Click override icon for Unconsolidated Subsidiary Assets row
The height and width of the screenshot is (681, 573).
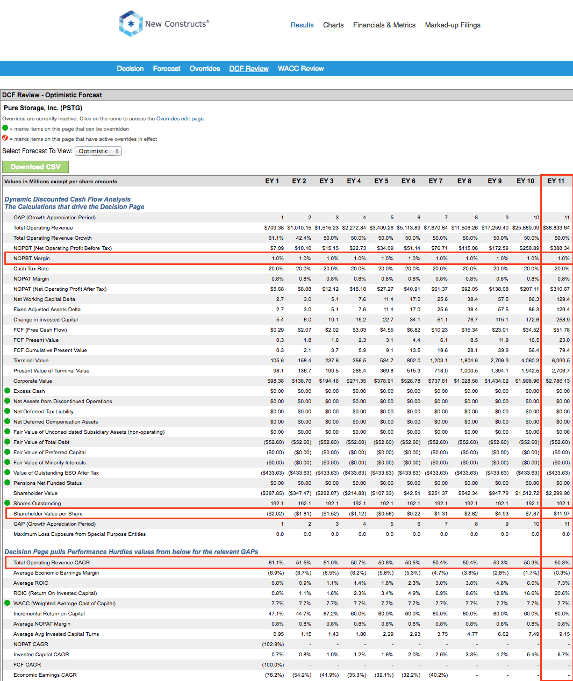coord(8,432)
